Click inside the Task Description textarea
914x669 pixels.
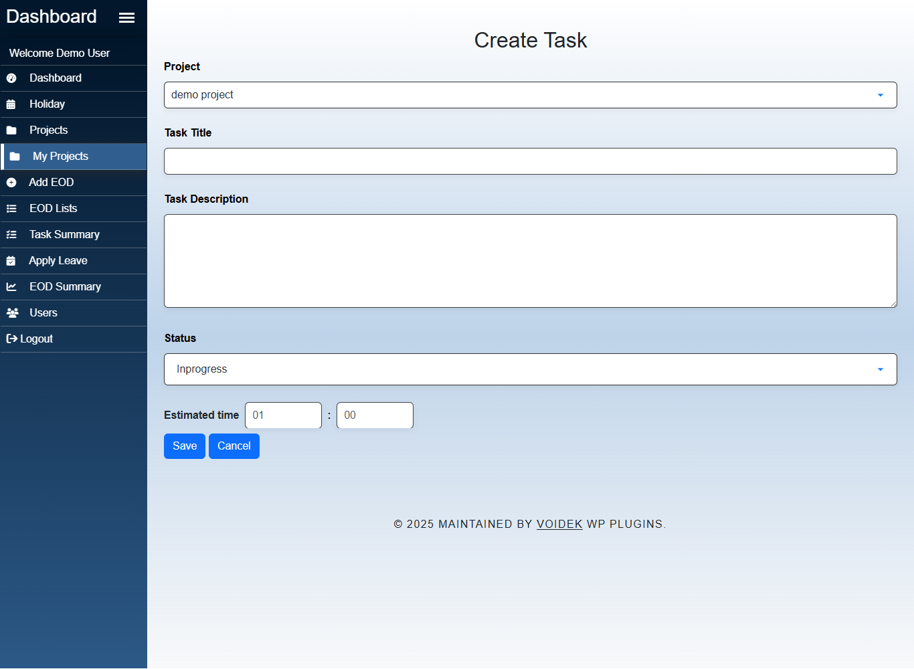click(530, 261)
